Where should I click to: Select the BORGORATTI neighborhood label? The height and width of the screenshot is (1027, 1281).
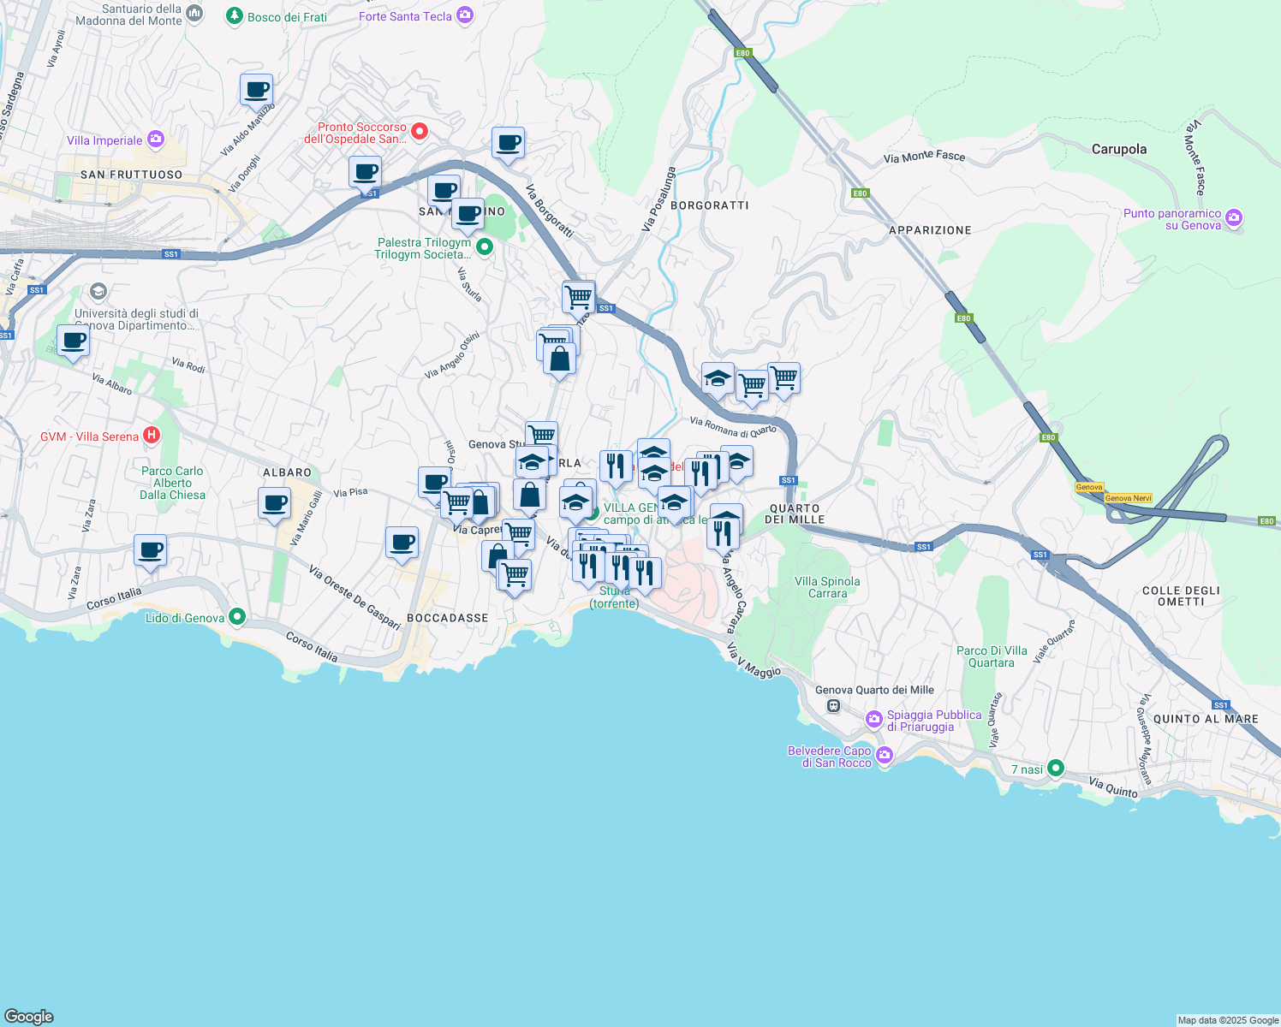tap(710, 205)
